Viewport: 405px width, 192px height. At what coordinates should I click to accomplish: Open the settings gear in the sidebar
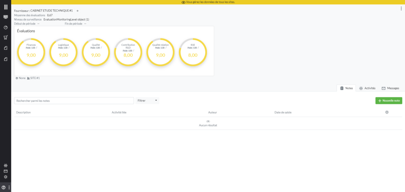(6, 177)
